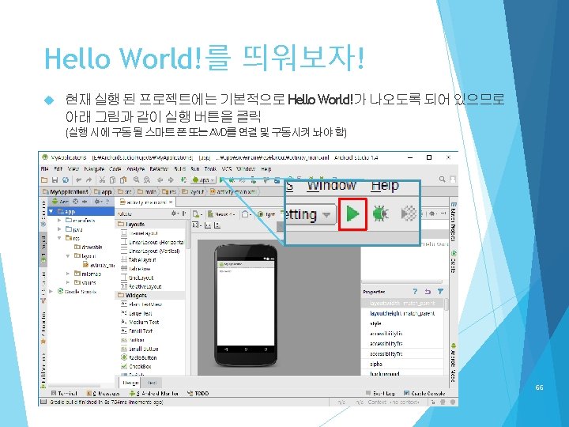Click the Synchronize toolbar icon
569x427 pixels.
tap(66, 179)
